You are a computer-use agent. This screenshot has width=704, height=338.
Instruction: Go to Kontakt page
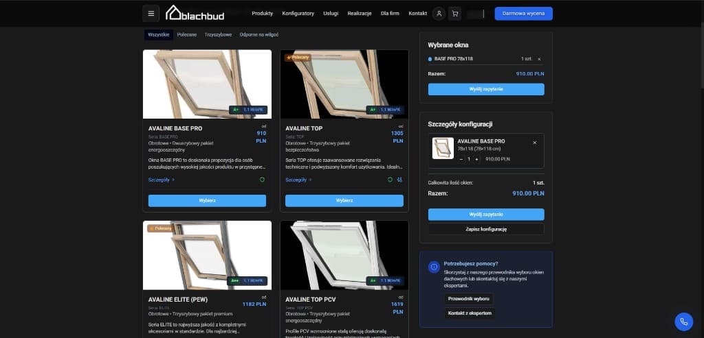417,14
